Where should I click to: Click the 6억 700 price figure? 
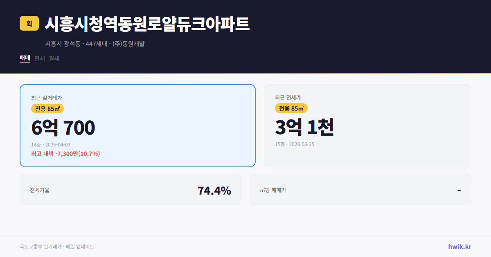pyautogui.click(x=63, y=127)
